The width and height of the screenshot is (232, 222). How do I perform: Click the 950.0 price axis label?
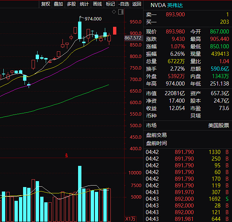[x=136, y=22]
